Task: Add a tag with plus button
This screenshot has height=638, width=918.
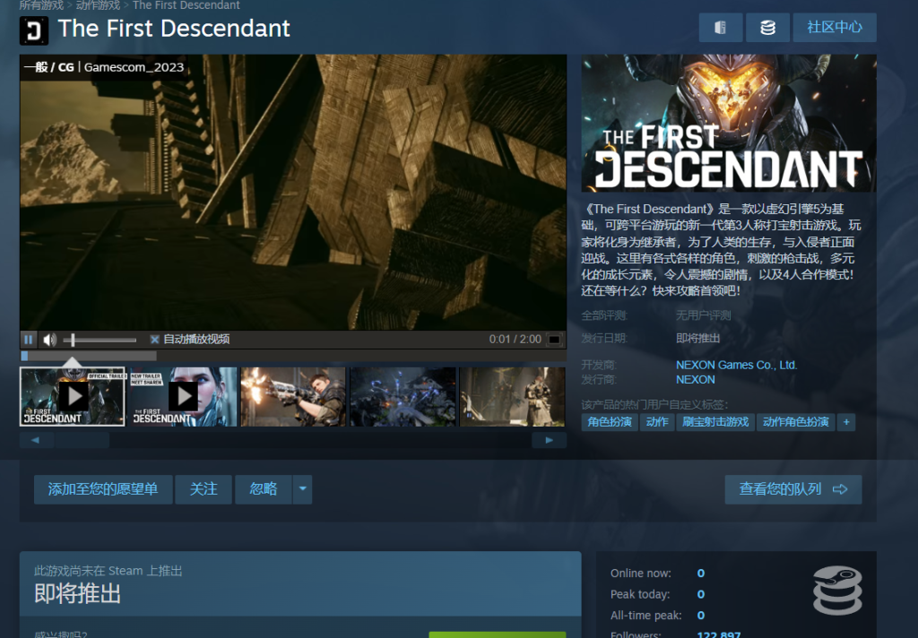Action: tap(846, 422)
